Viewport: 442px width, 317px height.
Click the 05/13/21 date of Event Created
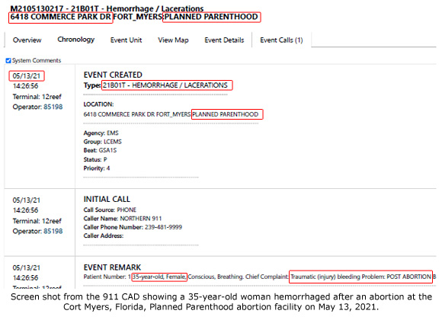pyautogui.click(x=27, y=75)
